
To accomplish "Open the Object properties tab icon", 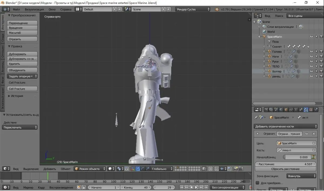I will tap(286, 110).
